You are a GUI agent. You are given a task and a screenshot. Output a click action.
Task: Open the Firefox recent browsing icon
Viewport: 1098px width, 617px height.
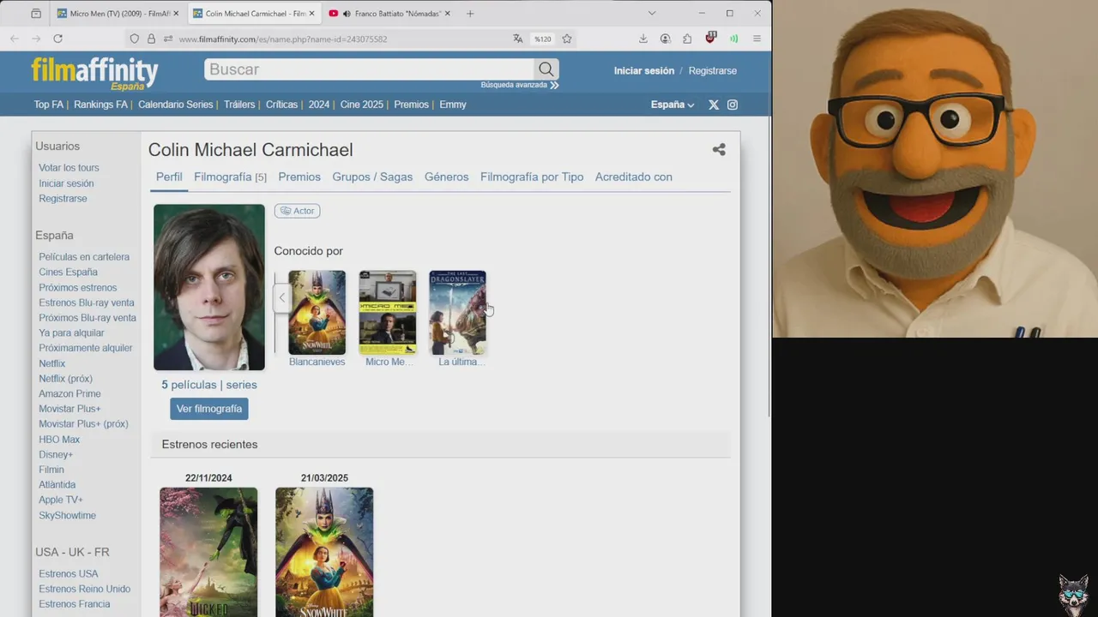coord(36,14)
